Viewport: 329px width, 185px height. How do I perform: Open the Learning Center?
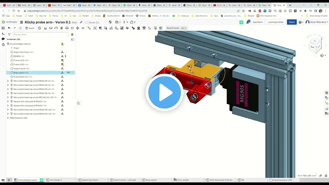pyautogui.click(x=276, y=22)
